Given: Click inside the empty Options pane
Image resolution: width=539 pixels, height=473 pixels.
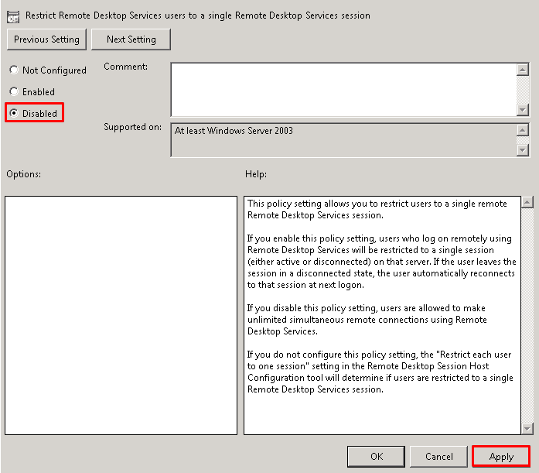Looking at the screenshot, I should (121, 315).
